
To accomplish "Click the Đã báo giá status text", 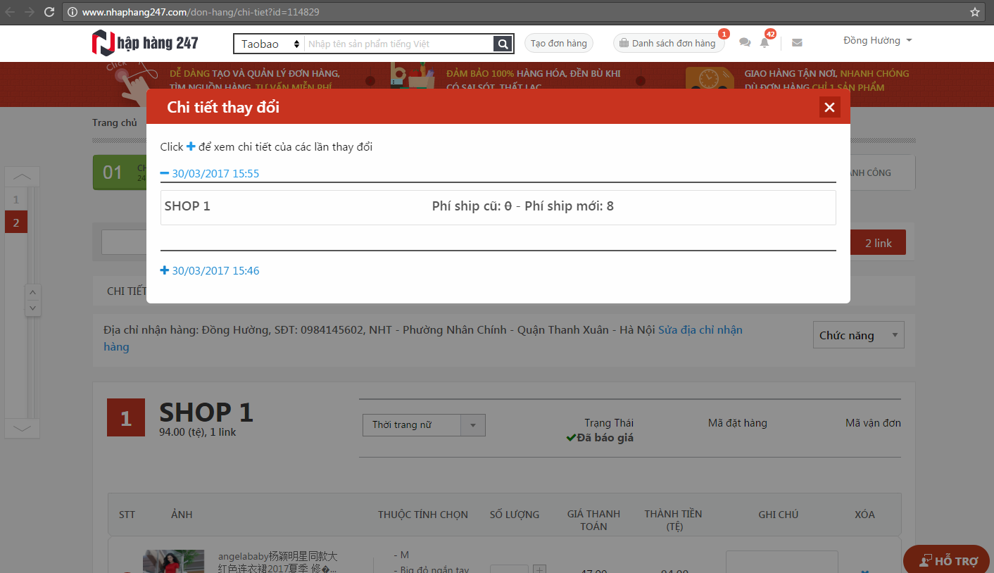I will 600,438.
